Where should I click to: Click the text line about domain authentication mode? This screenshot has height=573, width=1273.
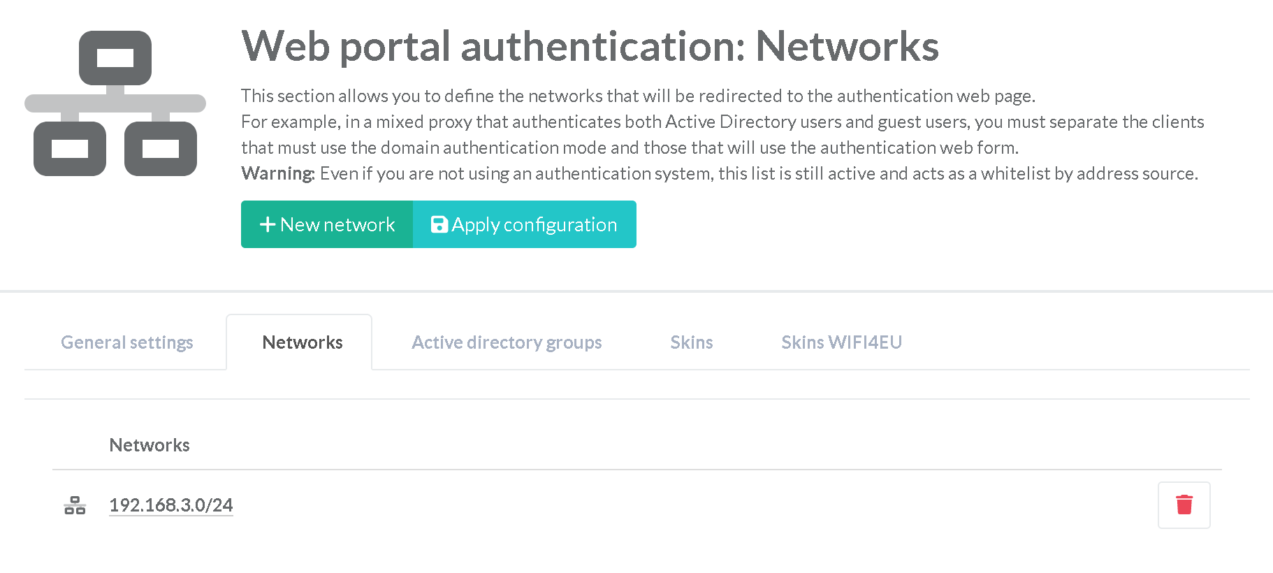click(629, 147)
